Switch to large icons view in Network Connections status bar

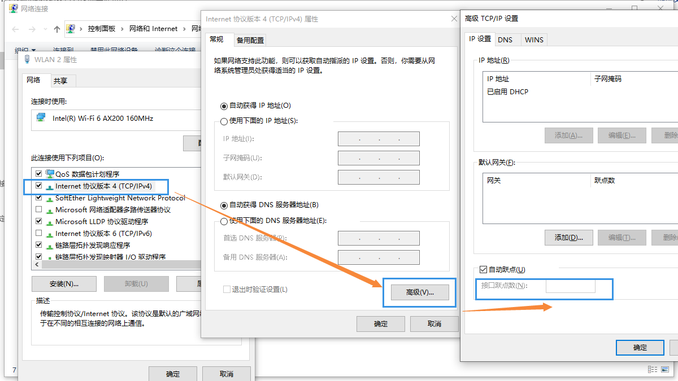[665, 370]
